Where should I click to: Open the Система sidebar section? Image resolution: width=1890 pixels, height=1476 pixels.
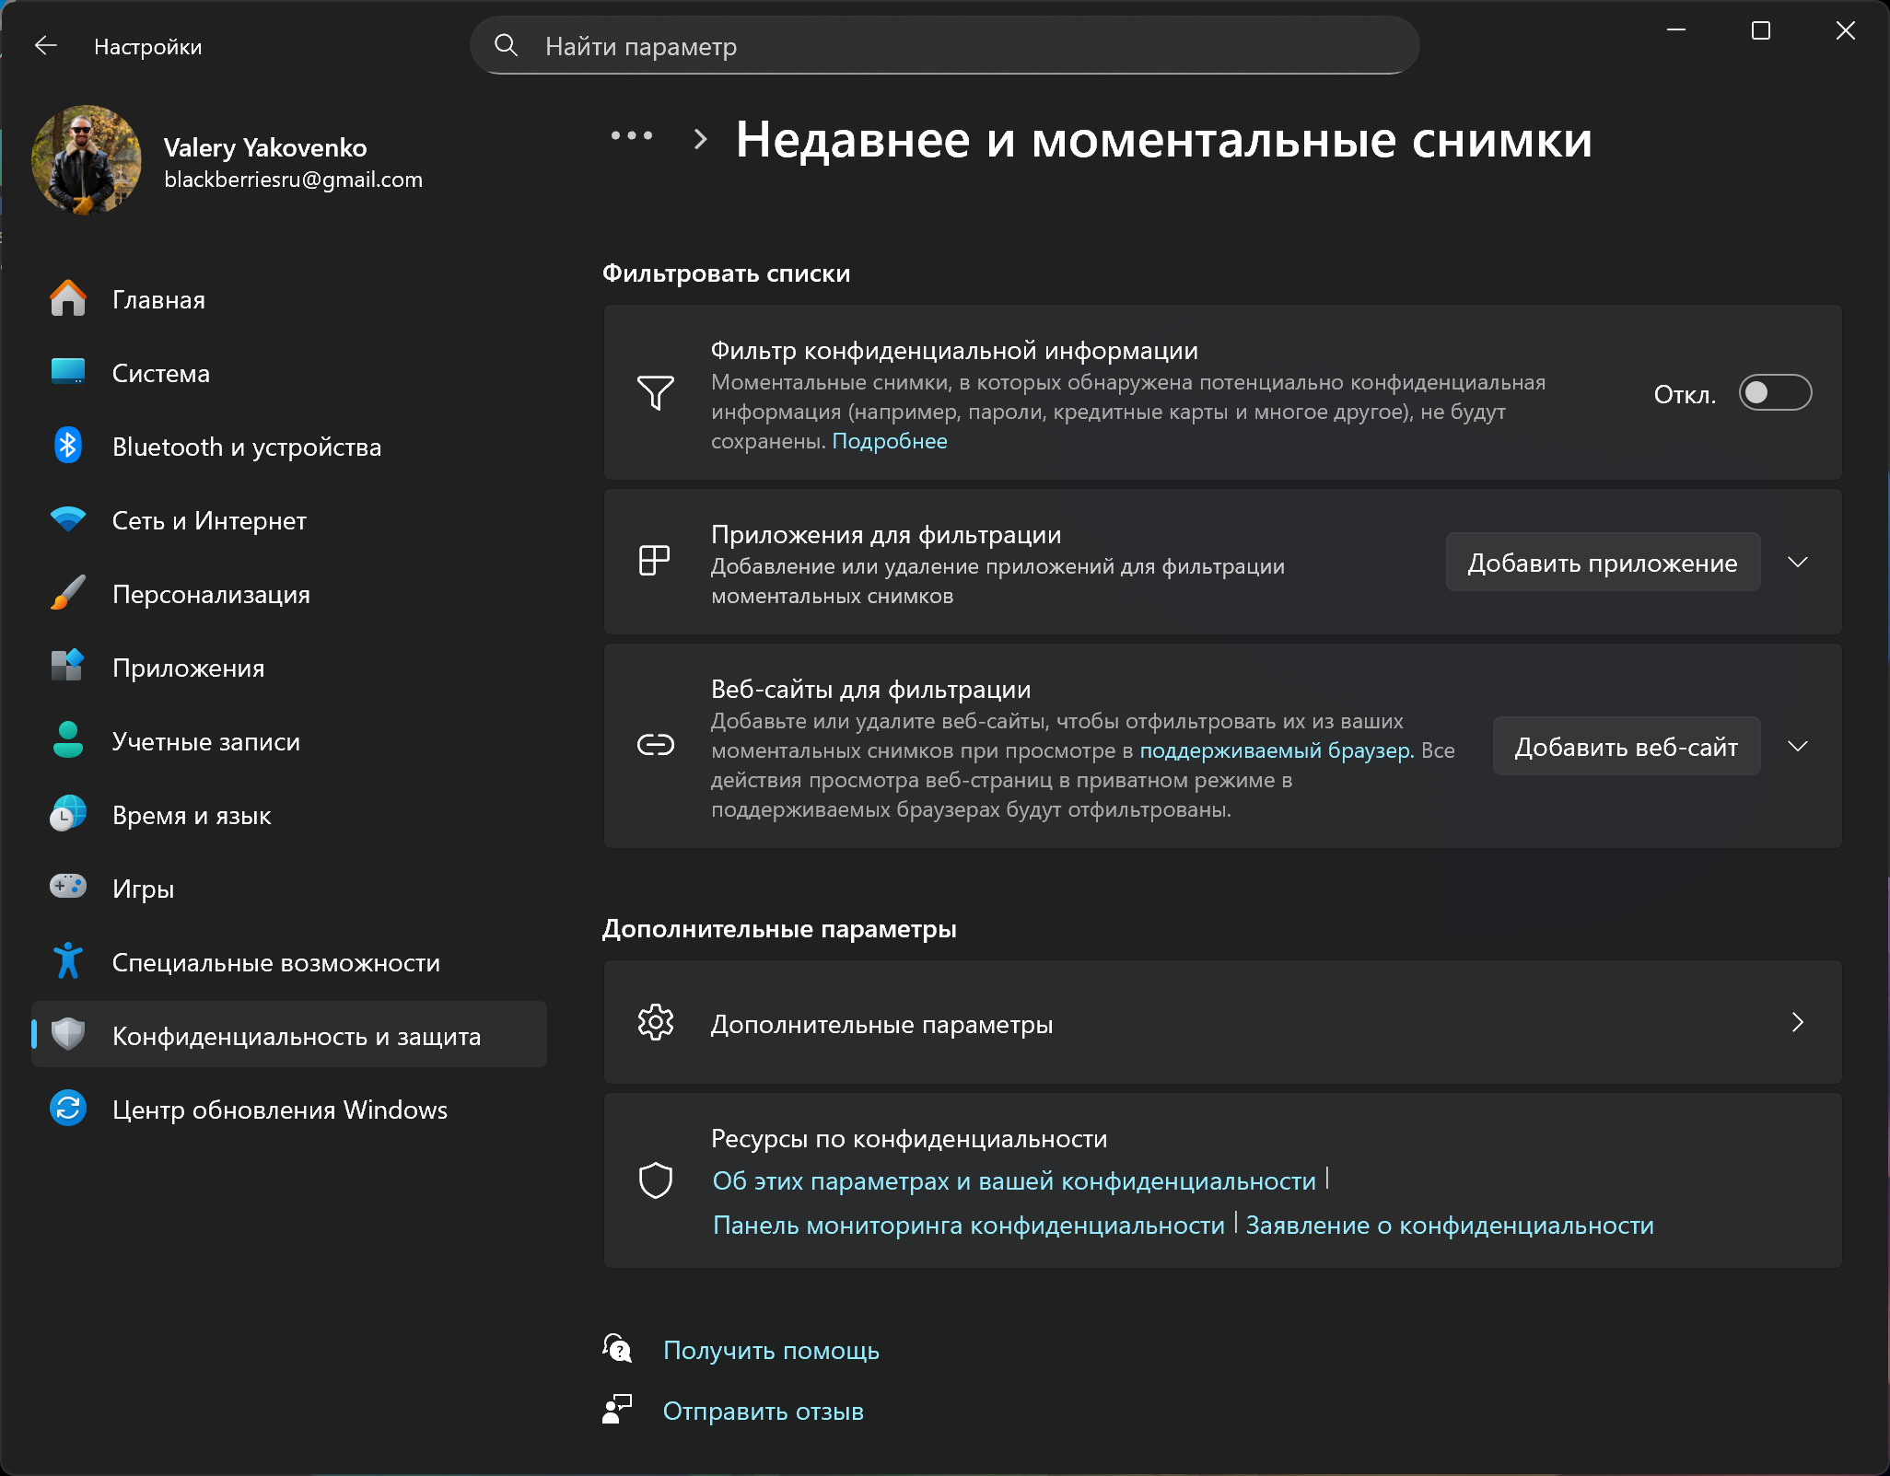(161, 373)
